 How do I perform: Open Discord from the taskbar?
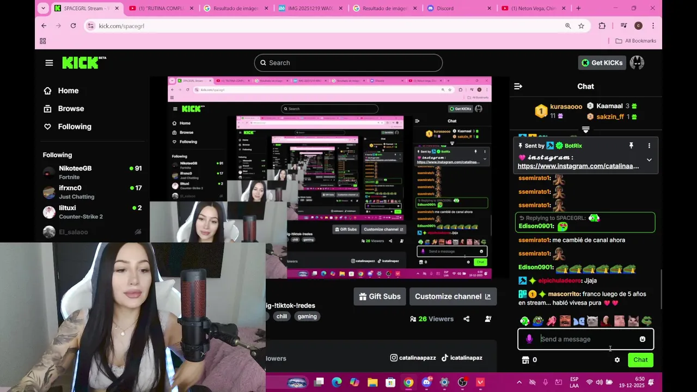click(426, 382)
